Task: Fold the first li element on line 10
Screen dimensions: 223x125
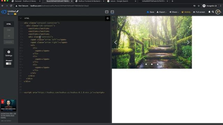Action: 22,48
